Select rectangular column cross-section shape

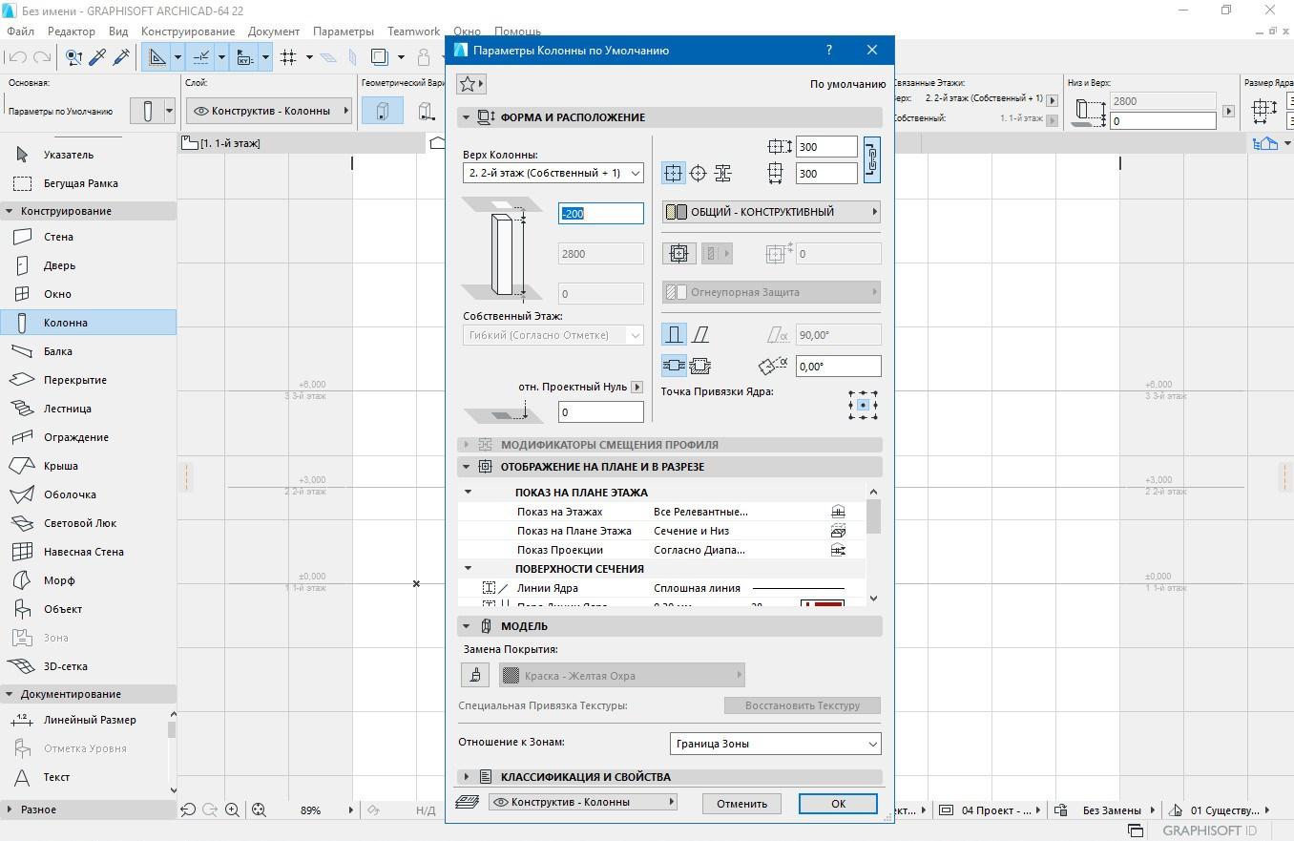point(673,173)
